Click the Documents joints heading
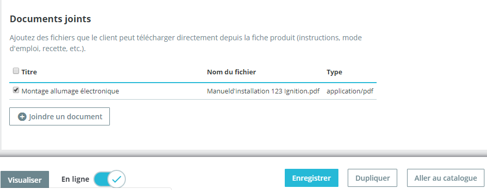The height and width of the screenshot is (190, 487). click(x=51, y=19)
